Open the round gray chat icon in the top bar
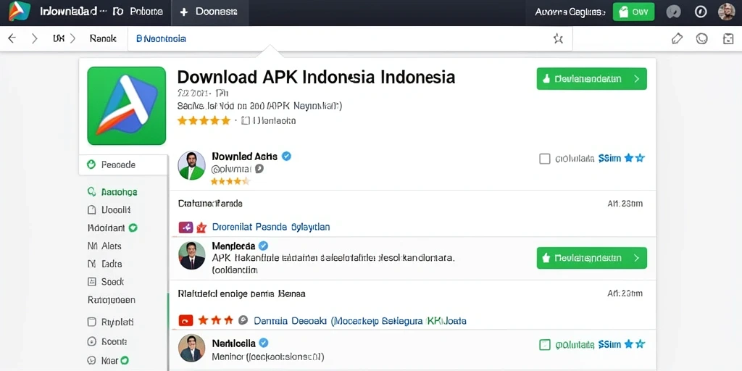 point(673,12)
